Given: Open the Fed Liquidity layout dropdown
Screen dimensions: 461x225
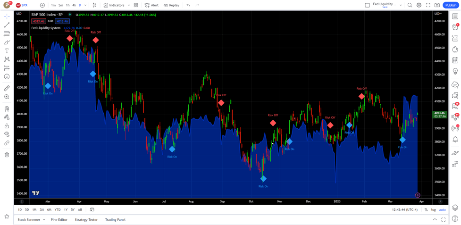Looking at the screenshot, I should tap(401, 5).
